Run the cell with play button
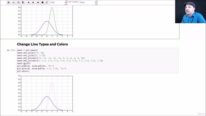Viewport: 206px width, 116px height. pos(38,2)
